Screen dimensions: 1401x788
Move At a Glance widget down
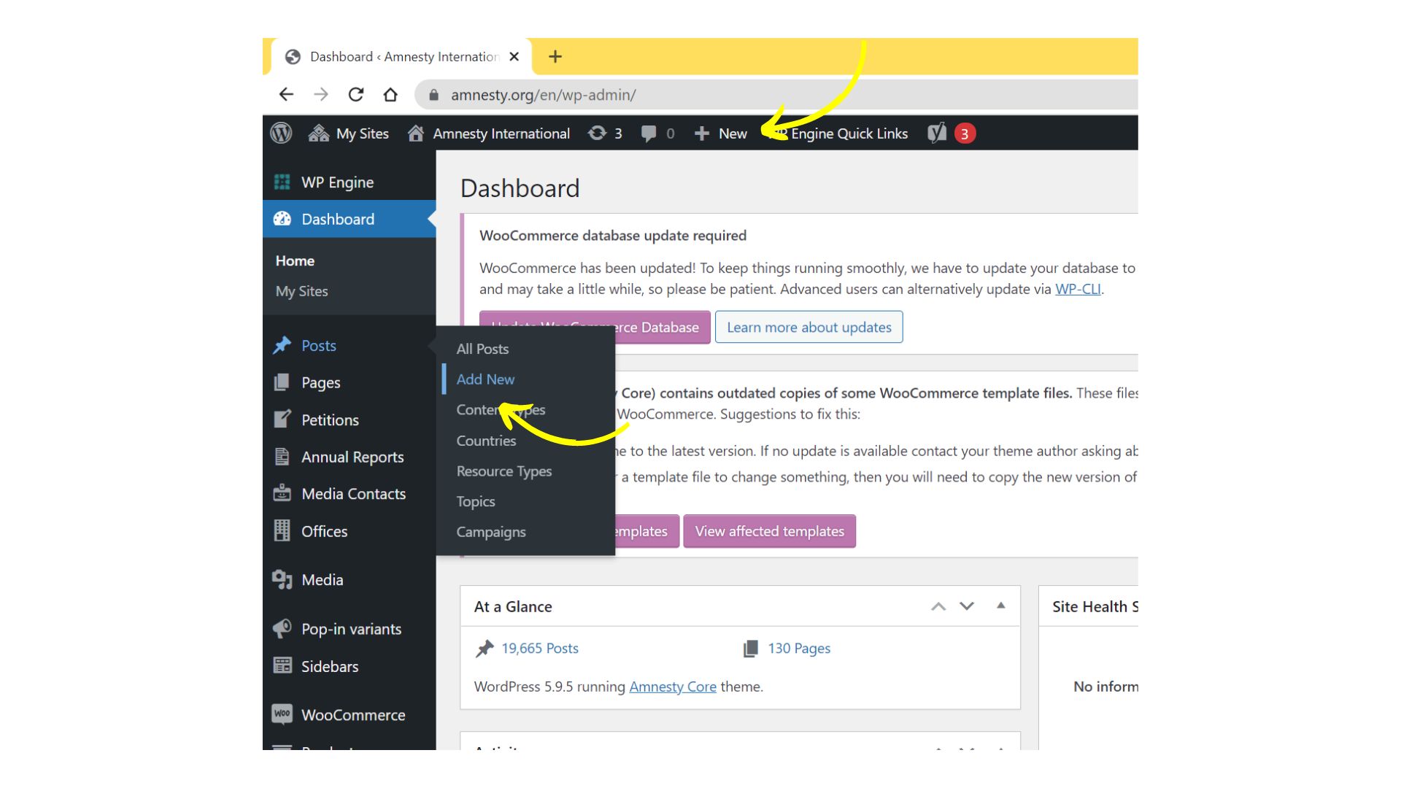click(x=967, y=606)
